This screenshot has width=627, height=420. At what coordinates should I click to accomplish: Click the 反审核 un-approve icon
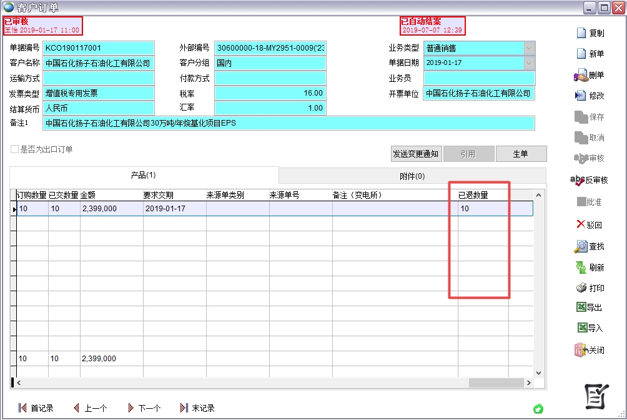point(578,180)
